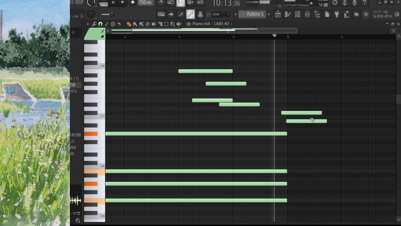The height and width of the screenshot is (226, 401).
Task: Click the Record button
Action: (x=133, y=3)
